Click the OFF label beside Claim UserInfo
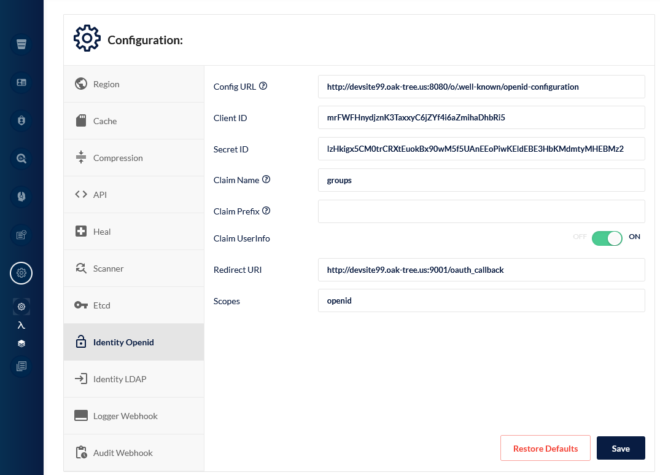This screenshot has height=475, width=660. coord(579,236)
